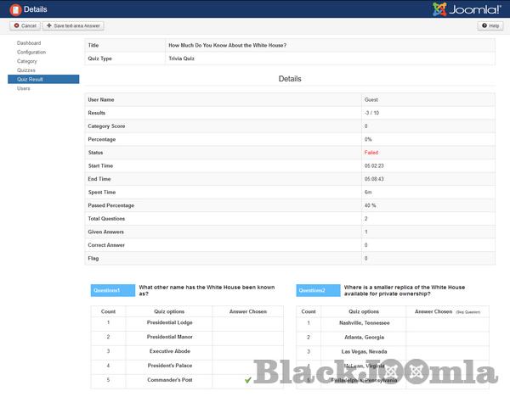Click the plus icon on Save button
The width and height of the screenshot is (510, 397).
[x=49, y=26]
